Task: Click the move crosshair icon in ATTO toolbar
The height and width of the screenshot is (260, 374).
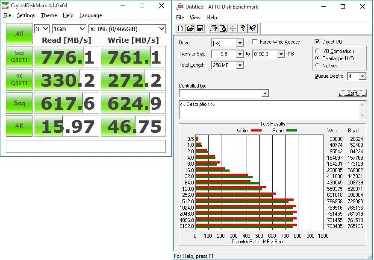Action: pos(233,29)
